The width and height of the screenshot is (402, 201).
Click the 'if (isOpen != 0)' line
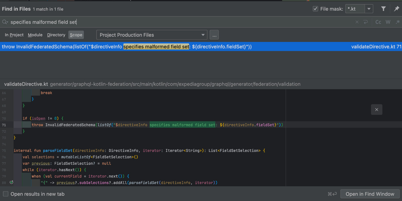43,118
